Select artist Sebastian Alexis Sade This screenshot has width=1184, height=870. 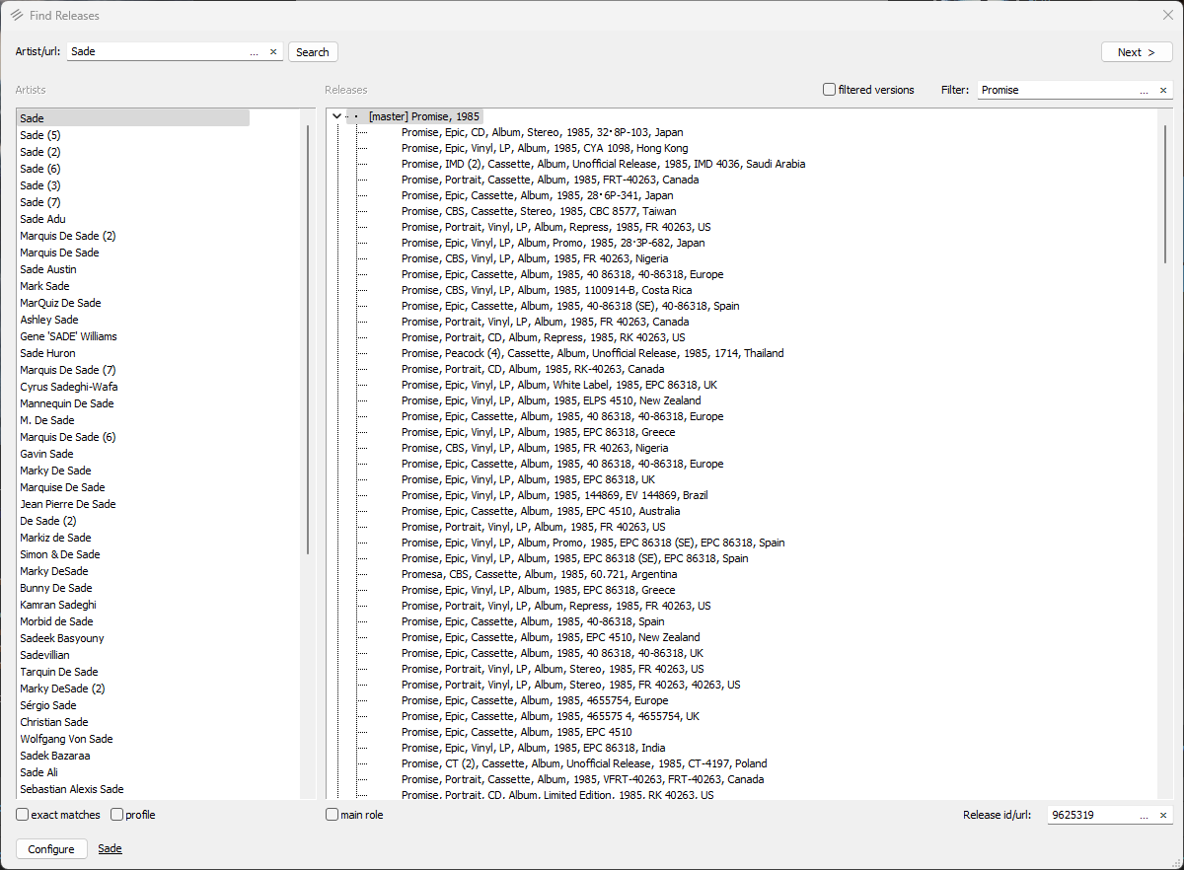tap(72, 789)
